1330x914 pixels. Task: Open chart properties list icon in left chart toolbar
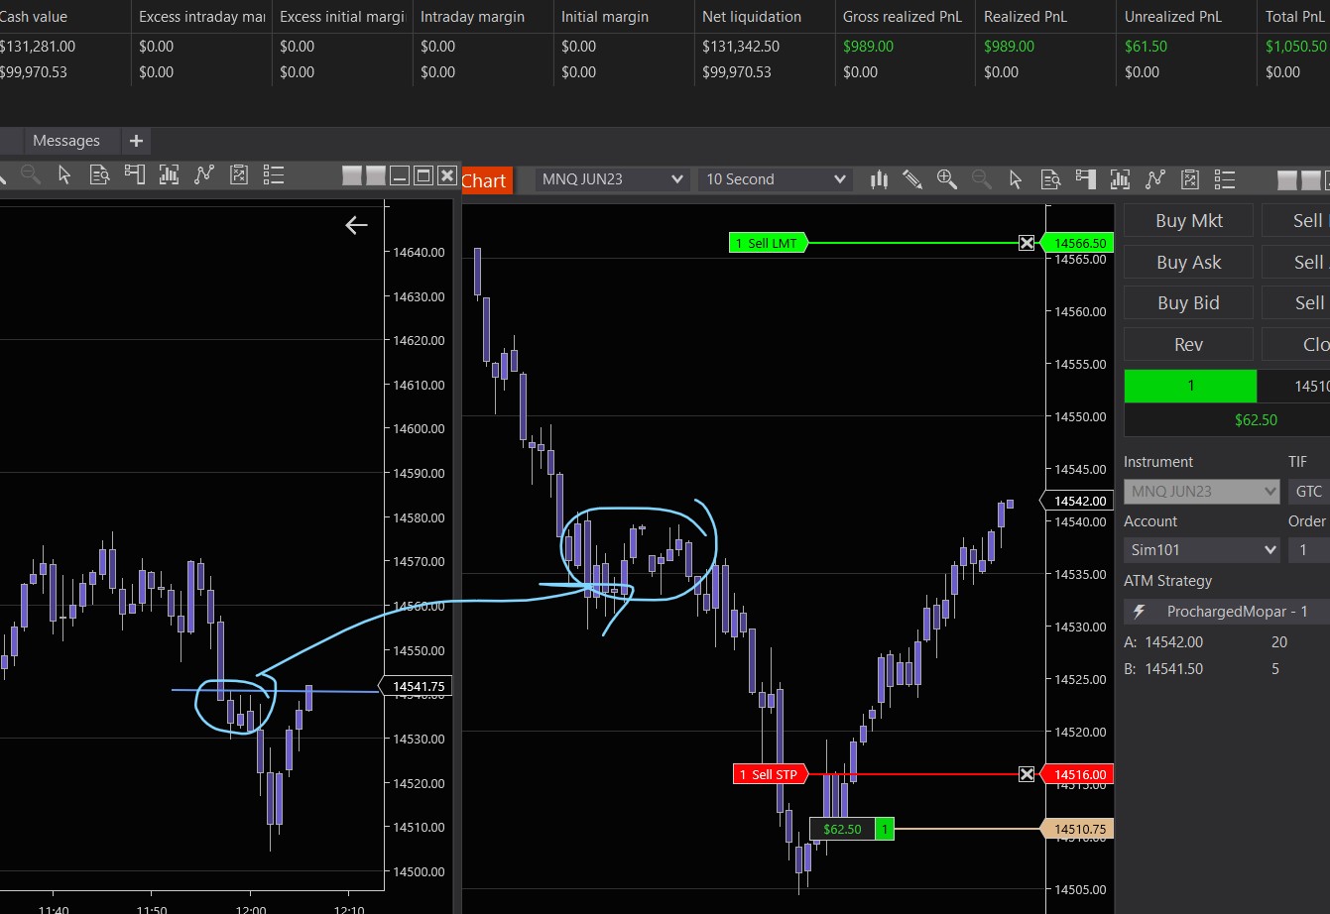click(x=274, y=175)
